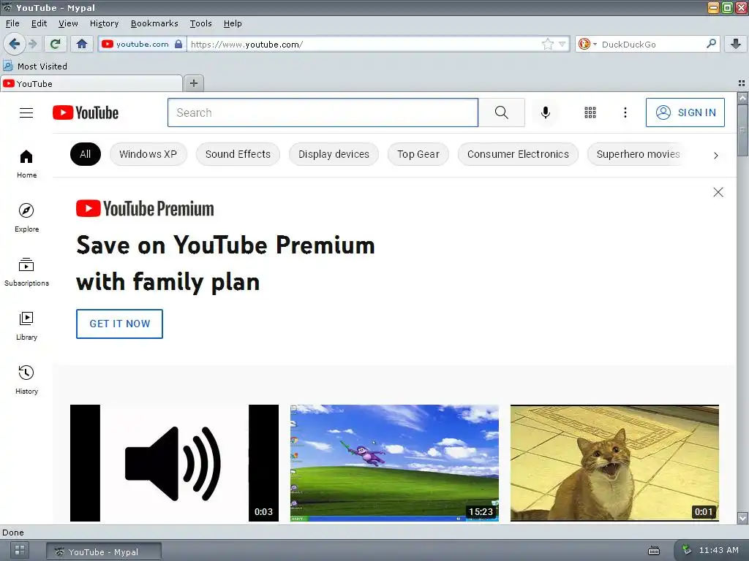
Task: Open the speaker icon video thumbnail
Action: (174, 462)
